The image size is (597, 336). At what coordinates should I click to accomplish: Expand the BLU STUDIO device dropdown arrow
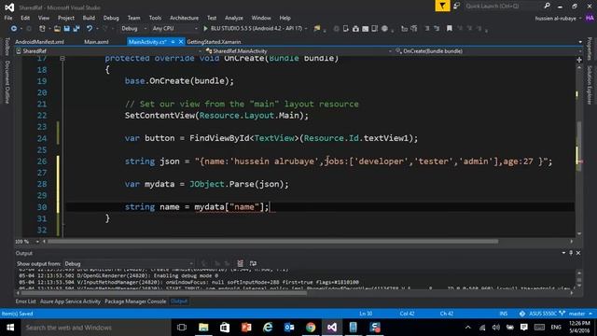coord(306,29)
